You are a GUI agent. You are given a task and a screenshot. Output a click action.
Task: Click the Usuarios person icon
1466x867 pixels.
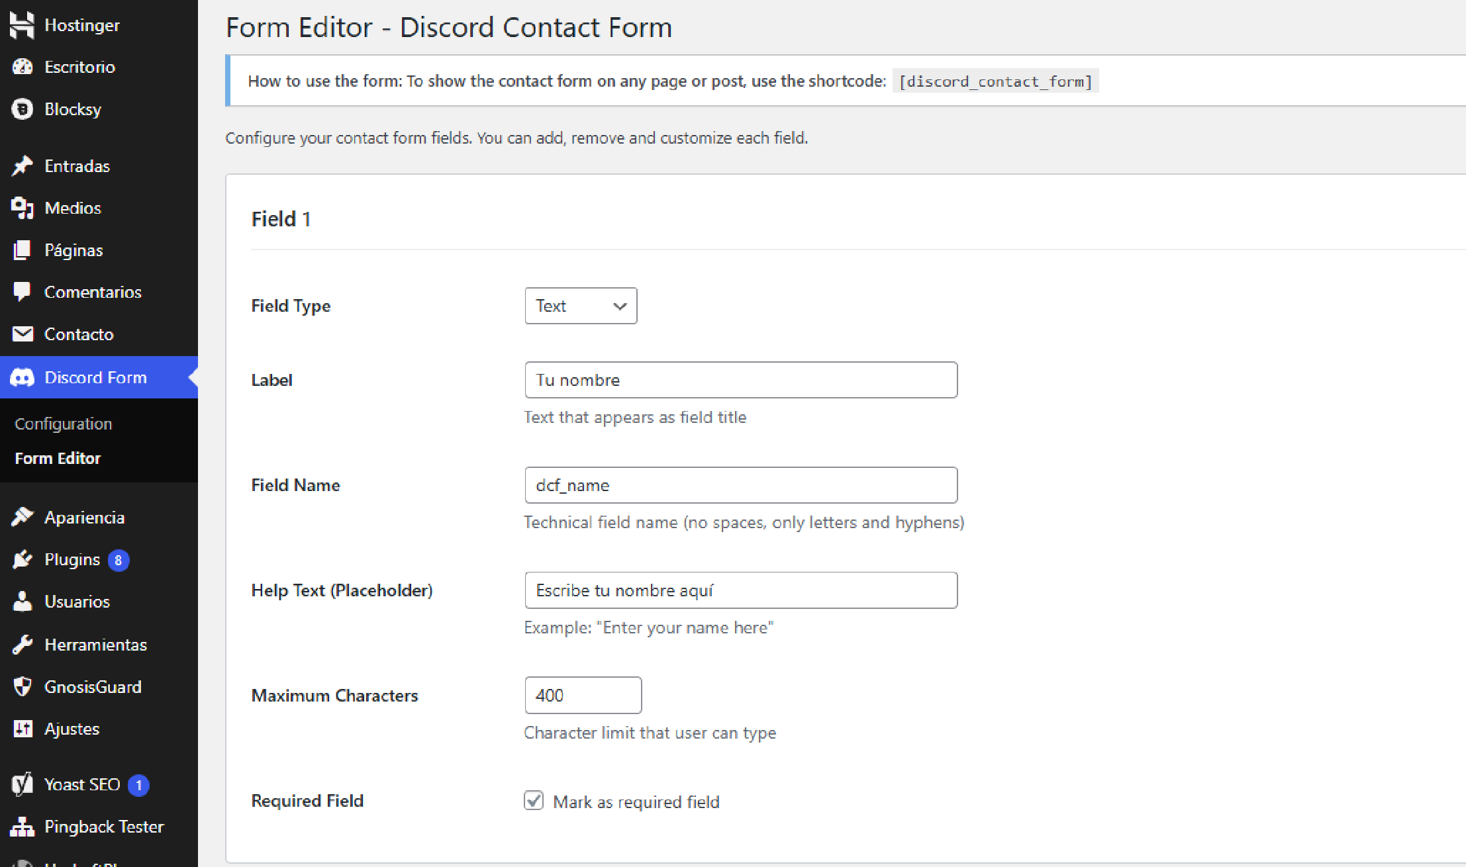point(22,602)
